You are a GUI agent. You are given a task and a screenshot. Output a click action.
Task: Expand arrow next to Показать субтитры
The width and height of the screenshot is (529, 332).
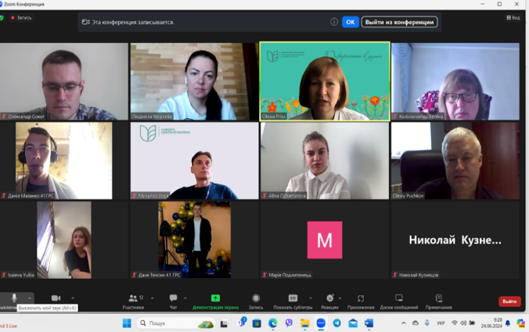tap(311, 298)
